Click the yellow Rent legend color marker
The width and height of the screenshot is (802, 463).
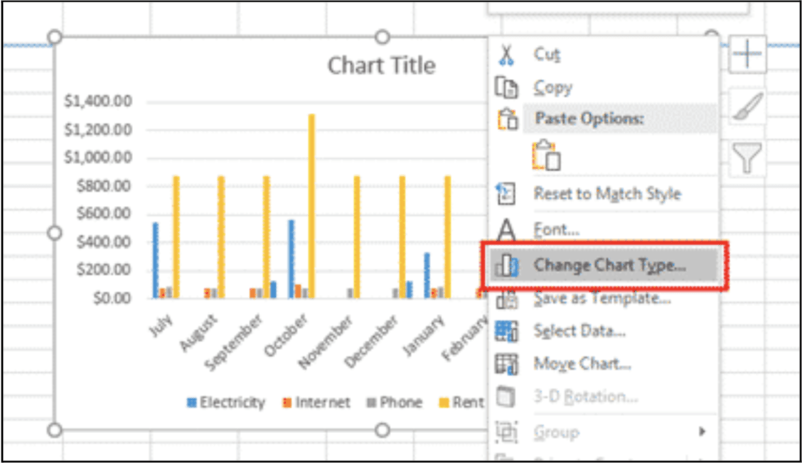[444, 403]
